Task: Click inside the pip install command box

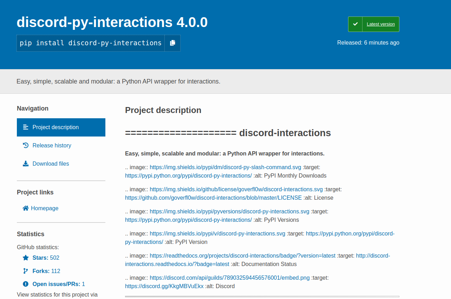Action: click(x=91, y=42)
